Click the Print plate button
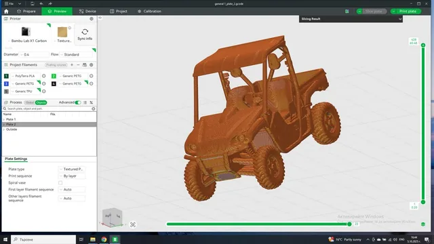Image resolution: width=434 pixels, height=244 pixels. 408,12
